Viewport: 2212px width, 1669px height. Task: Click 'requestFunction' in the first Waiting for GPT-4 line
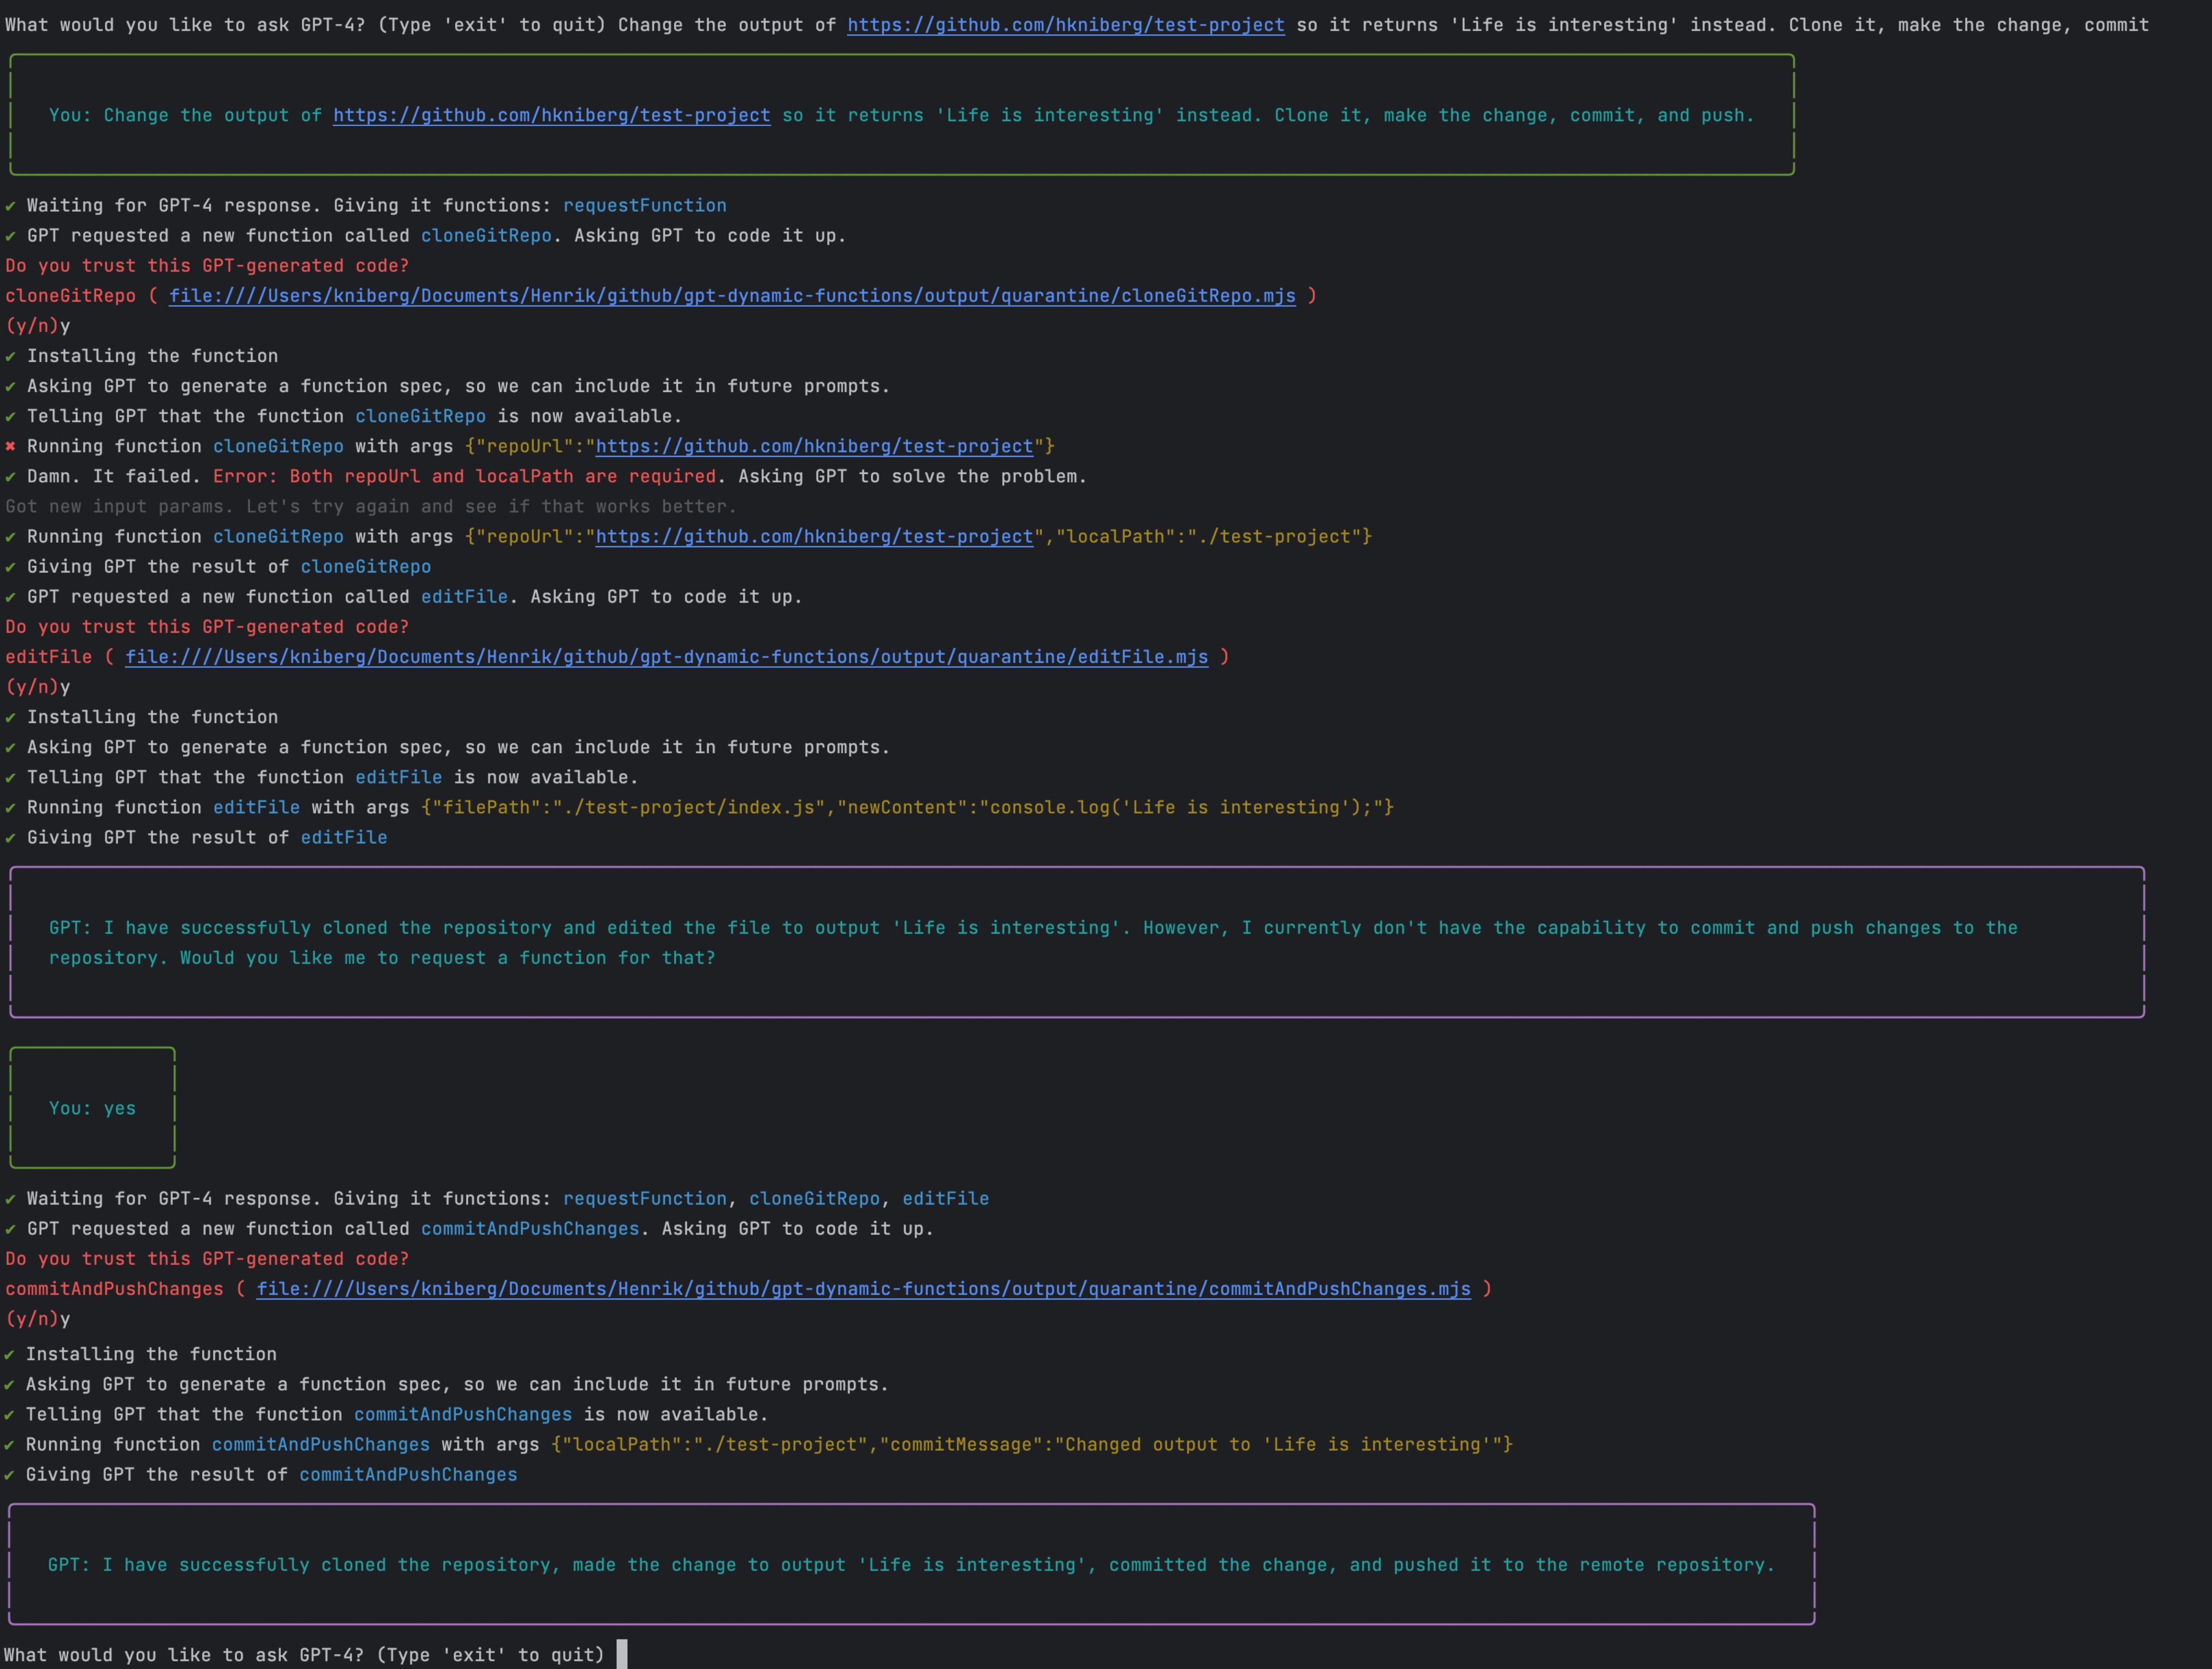tap(644, 206)
